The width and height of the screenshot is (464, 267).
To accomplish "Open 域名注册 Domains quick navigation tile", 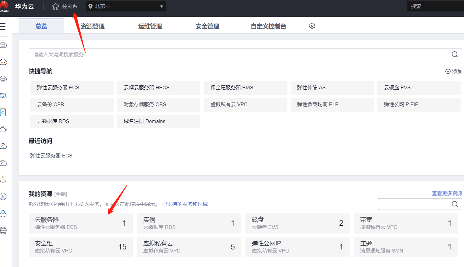I will tap(158, 121).
